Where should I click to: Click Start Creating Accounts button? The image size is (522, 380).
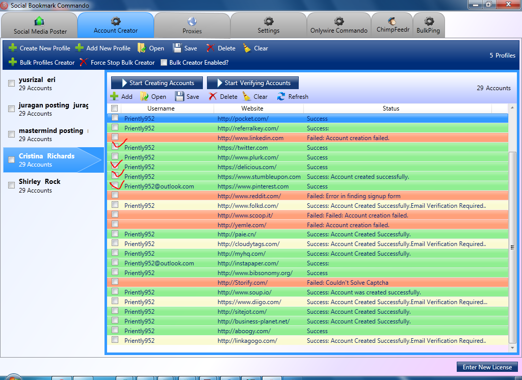(x=157, y=83)
